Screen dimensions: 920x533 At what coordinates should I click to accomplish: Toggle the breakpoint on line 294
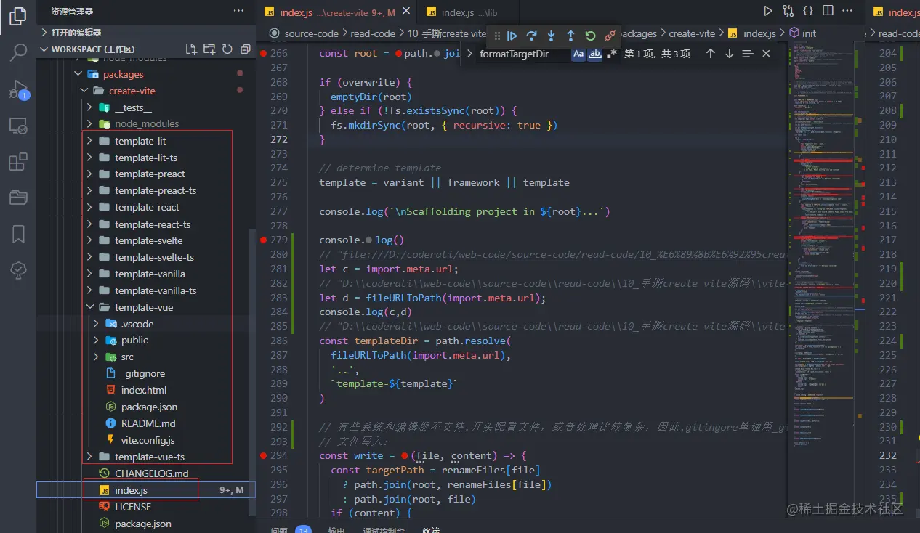tap(263, 455)
